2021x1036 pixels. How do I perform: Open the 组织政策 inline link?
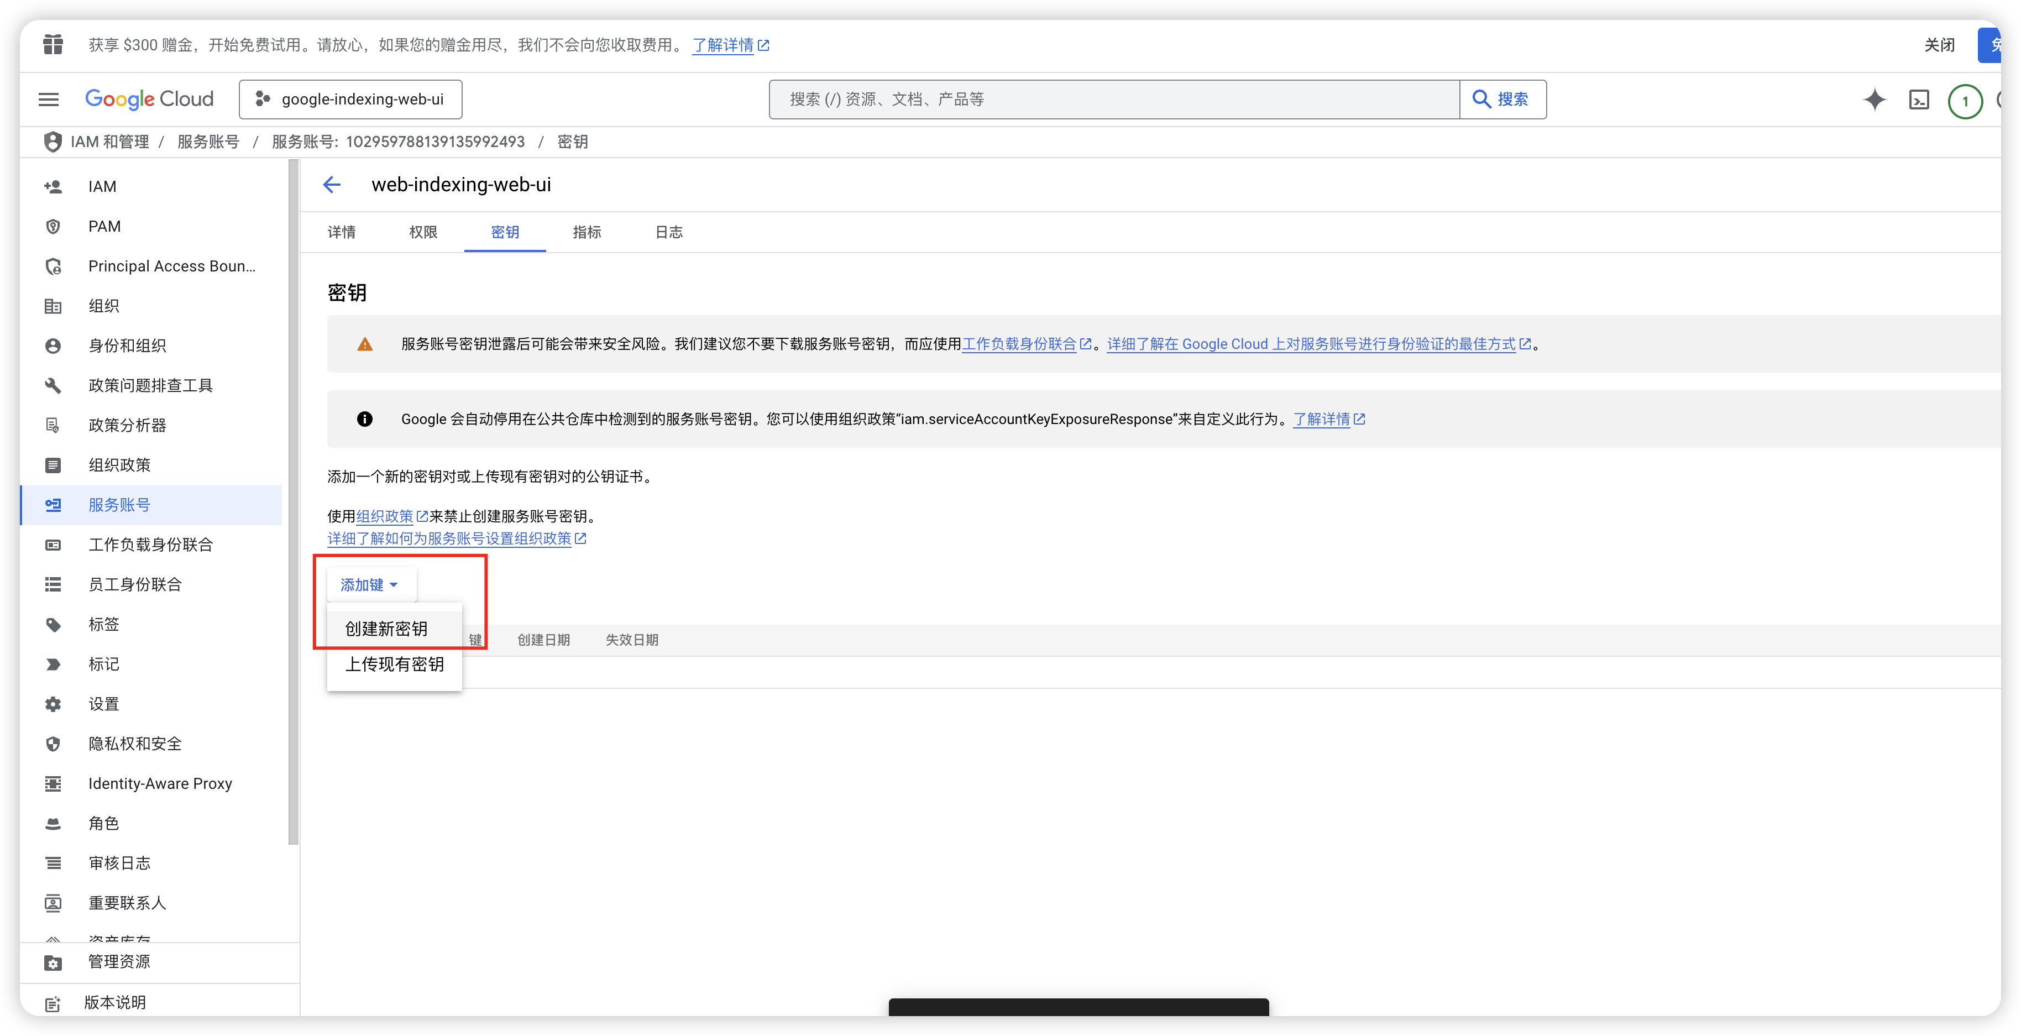(x=391, y=516)
